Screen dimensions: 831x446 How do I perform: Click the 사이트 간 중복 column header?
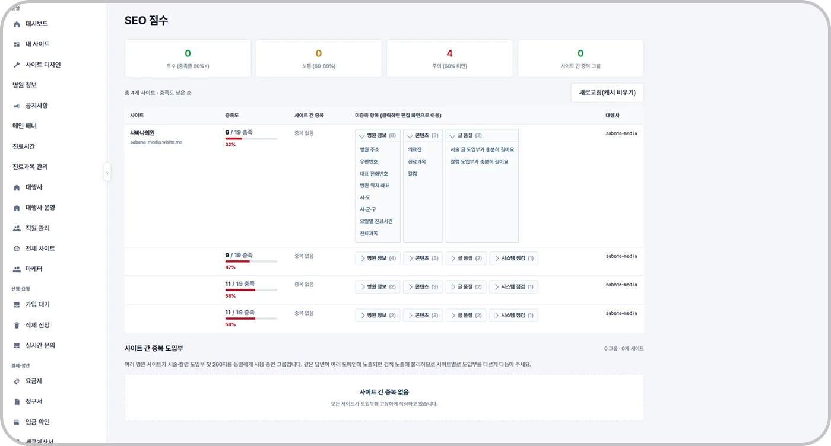309,115
